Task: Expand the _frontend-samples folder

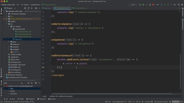Action: (6, 14)
